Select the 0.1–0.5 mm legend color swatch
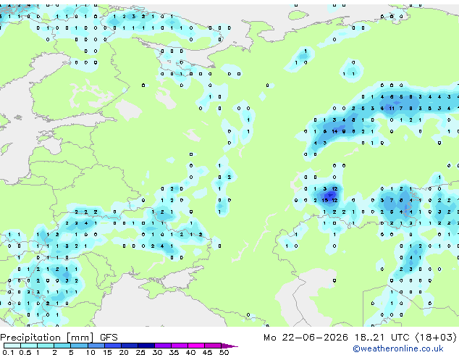The width and height of the screenshot is (459, 355). coord(12,346)
